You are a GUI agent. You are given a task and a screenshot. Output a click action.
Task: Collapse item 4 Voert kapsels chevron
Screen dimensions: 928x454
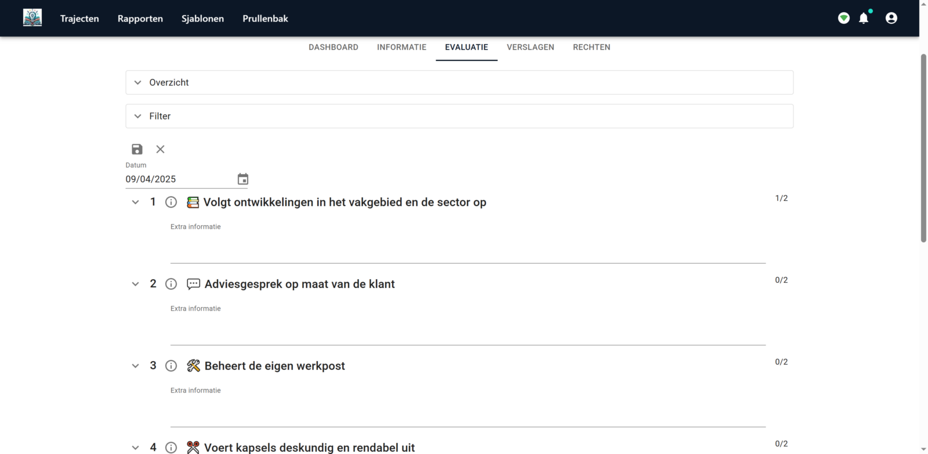coord(135,448)
